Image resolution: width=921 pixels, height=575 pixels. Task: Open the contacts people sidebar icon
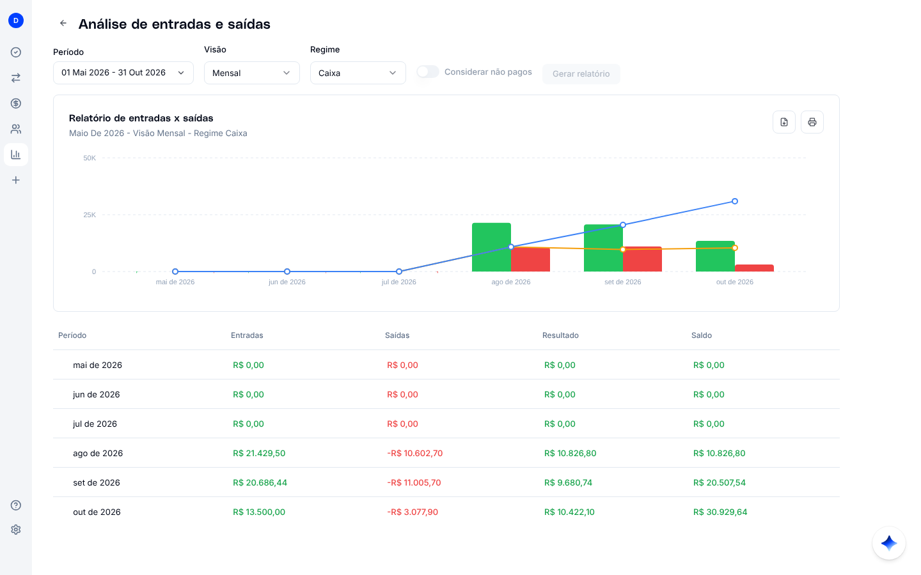16,129
